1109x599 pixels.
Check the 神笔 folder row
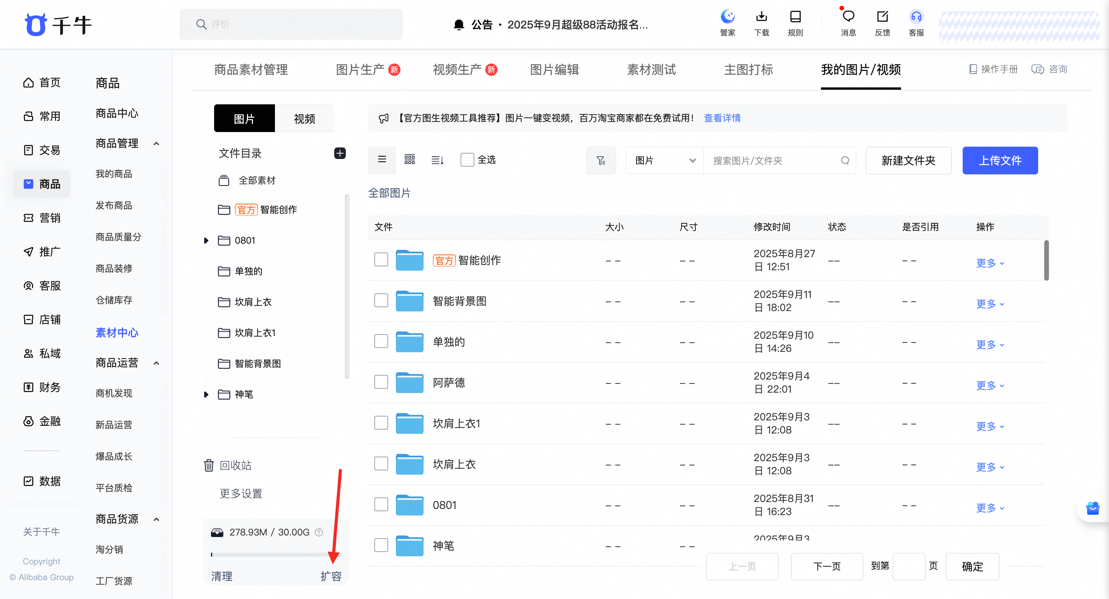[x=381, y=545]
